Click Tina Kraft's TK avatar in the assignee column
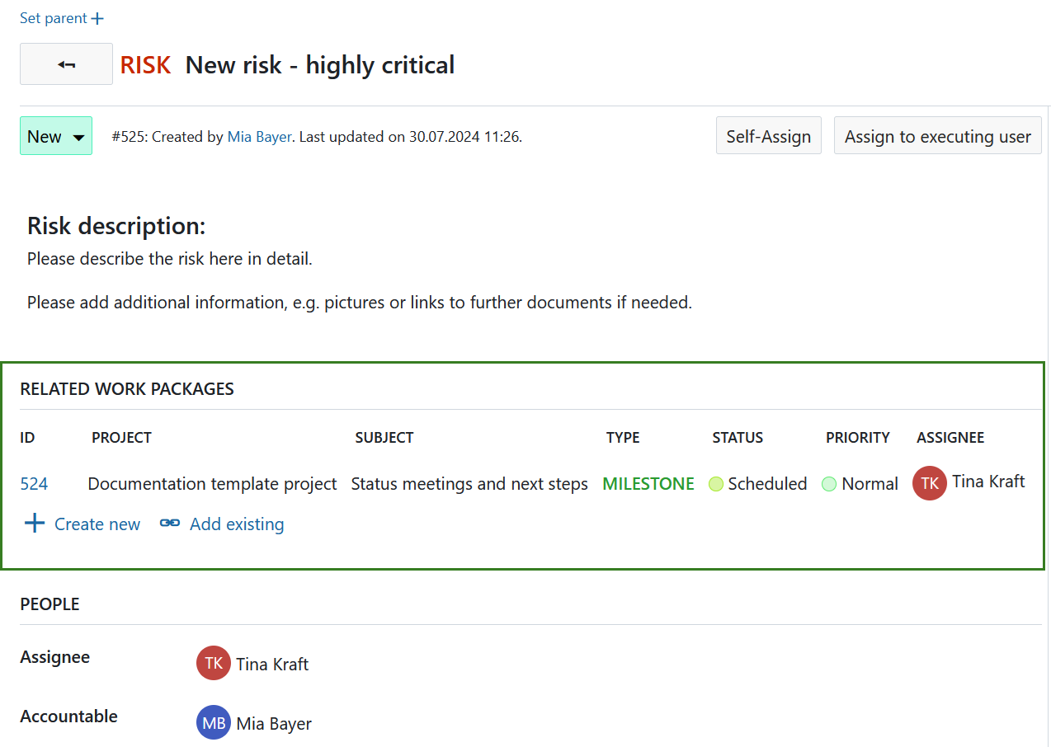The image size is (1051, 747). point(929,483)
